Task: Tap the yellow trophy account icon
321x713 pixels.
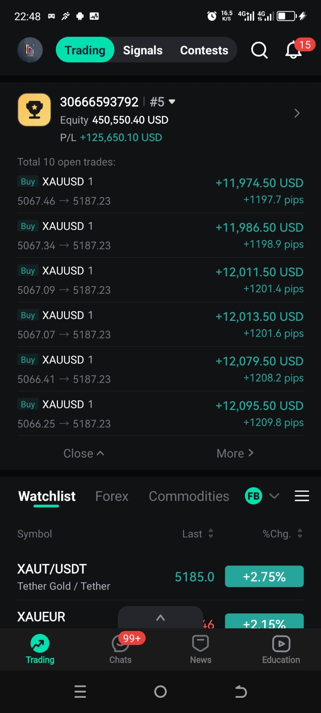Action: coord(34,110)
